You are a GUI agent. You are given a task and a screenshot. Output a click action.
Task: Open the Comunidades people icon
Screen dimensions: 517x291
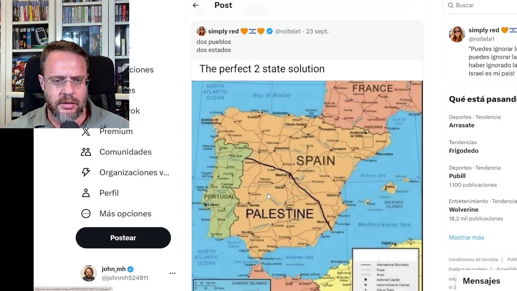point(86,152)
